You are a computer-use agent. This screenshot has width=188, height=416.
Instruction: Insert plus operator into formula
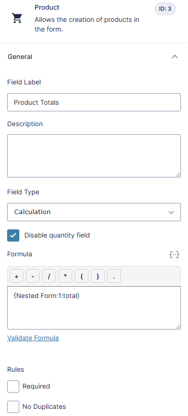click(16, 276)
